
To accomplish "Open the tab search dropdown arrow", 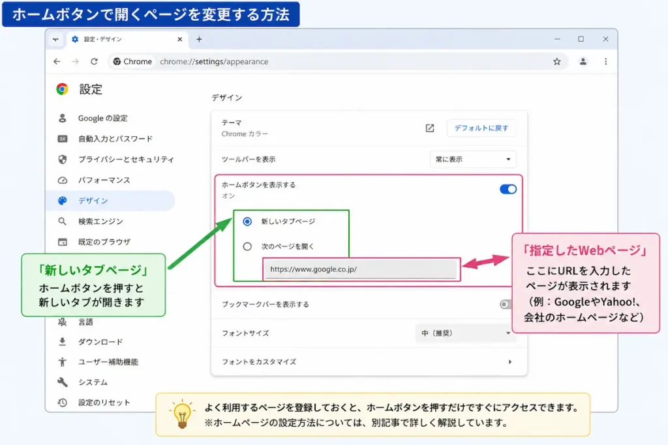I will point(56,39).
